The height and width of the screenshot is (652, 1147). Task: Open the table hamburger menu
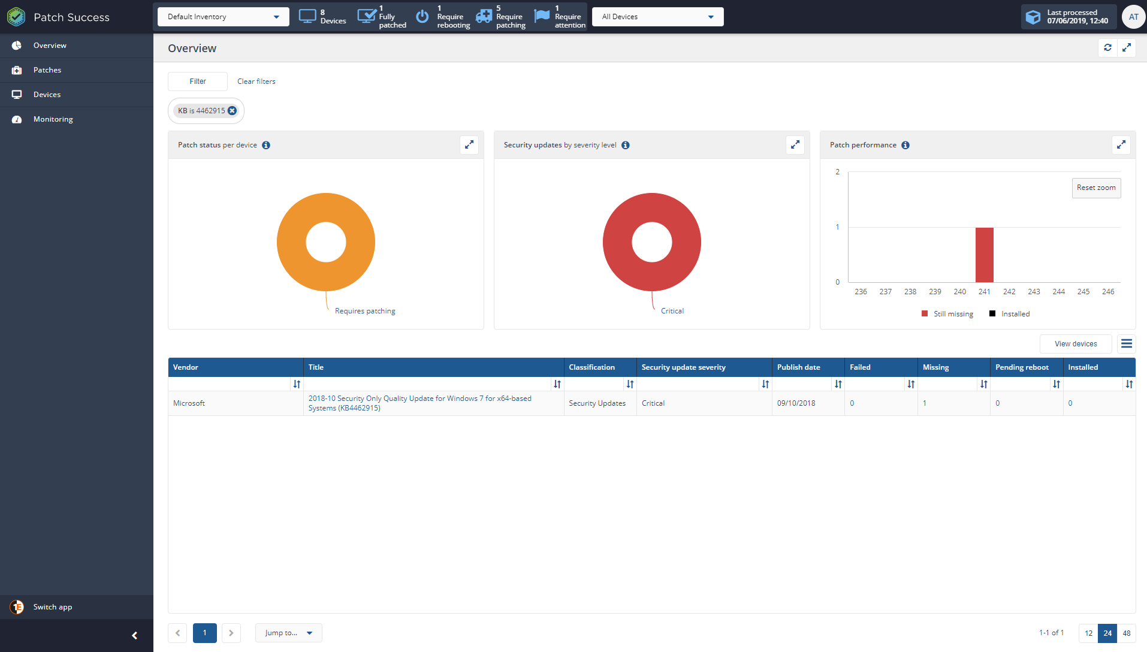pos(1127,344)
